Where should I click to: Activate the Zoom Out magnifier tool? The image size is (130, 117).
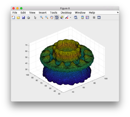[x=46, y=18]
